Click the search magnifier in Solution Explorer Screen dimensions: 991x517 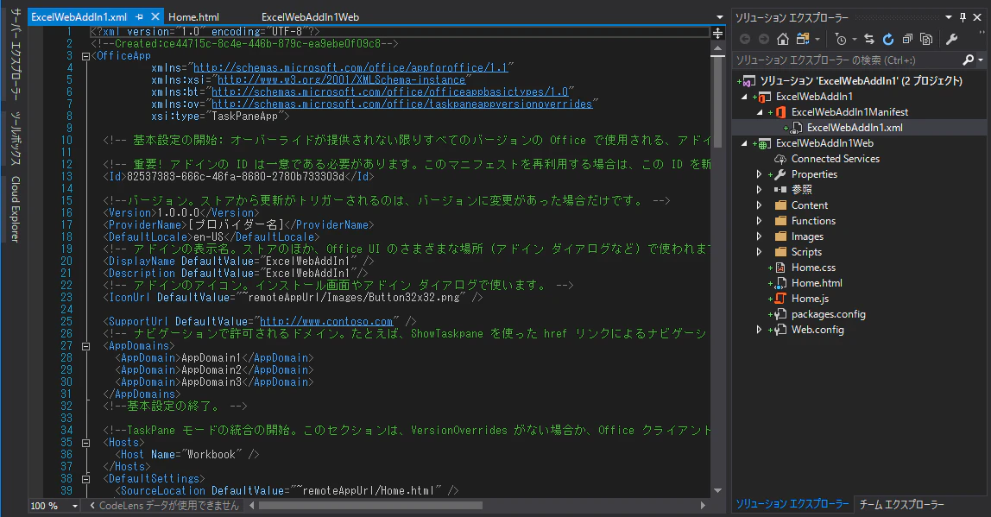(x=969, y=60)
